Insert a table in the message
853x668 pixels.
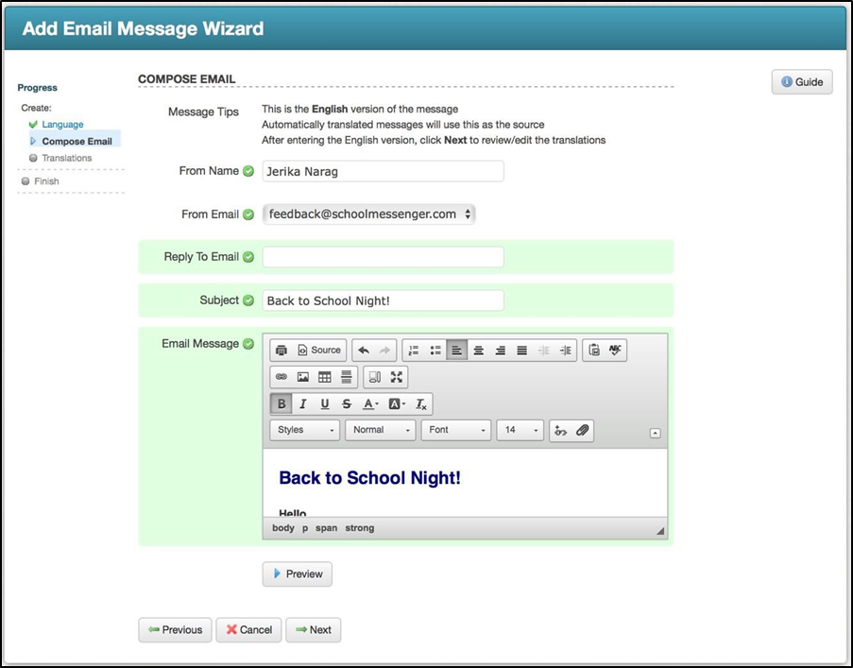pyautogui.click(x=325, y=377)
